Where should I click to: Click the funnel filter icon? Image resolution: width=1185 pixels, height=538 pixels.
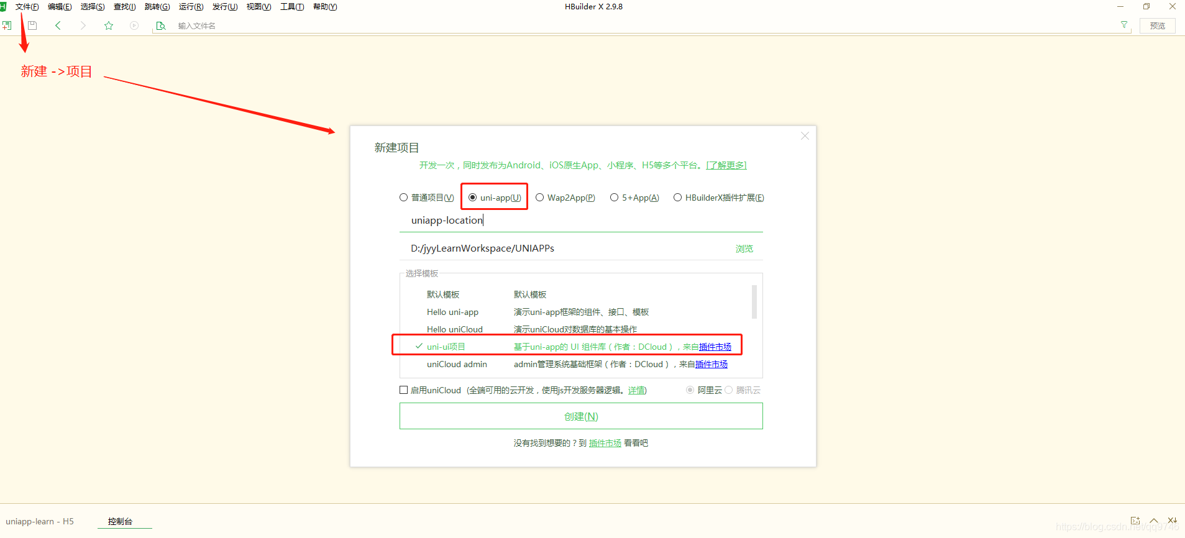(x=1124, y=25)
